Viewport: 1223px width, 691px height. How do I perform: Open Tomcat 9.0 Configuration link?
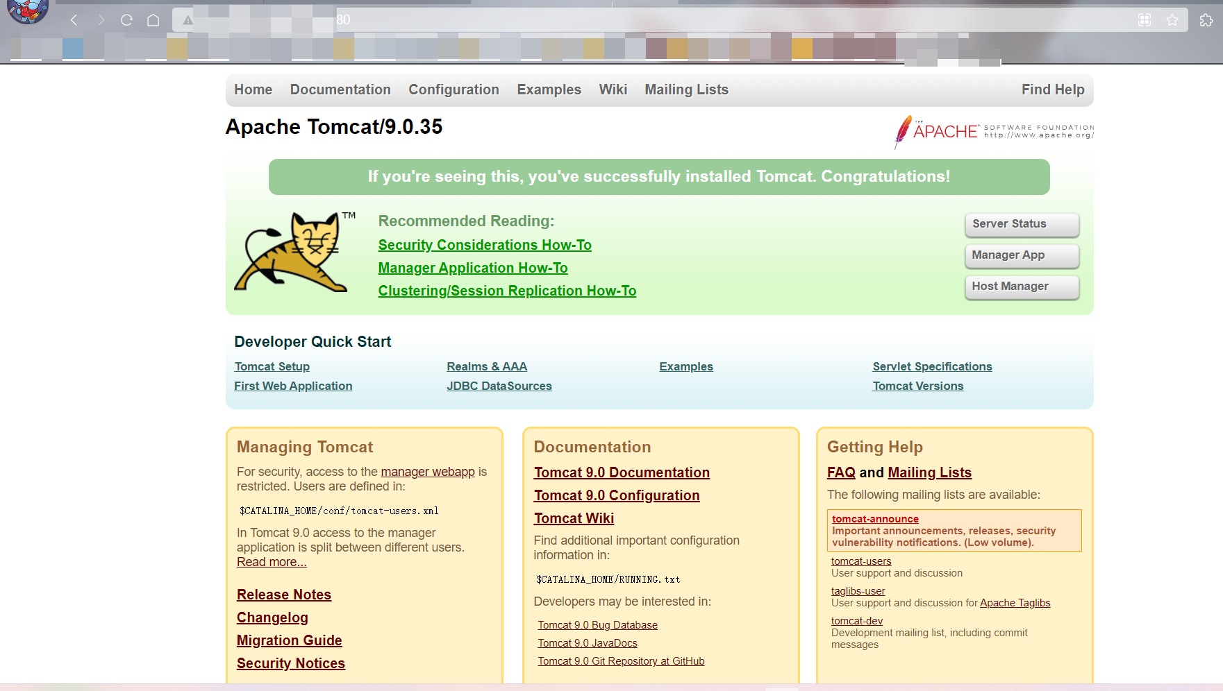[x=617, y=495]
